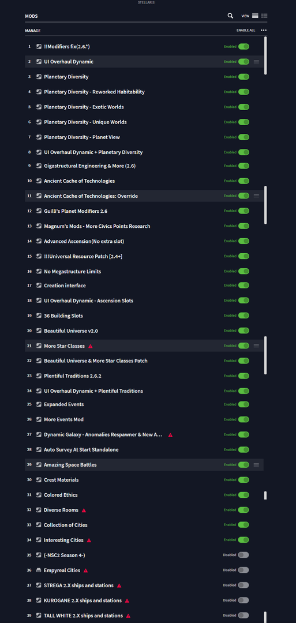Select the !!!Universal Resource Patch [2.4+] row
This screenshot has width=296, height=623.
144,256
